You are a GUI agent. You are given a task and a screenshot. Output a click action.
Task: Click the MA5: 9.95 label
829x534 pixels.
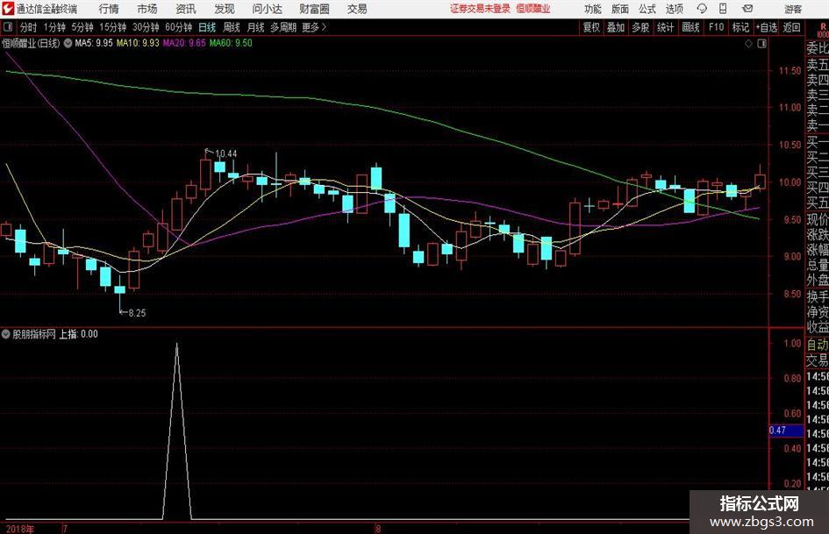[x=94, y=43]
